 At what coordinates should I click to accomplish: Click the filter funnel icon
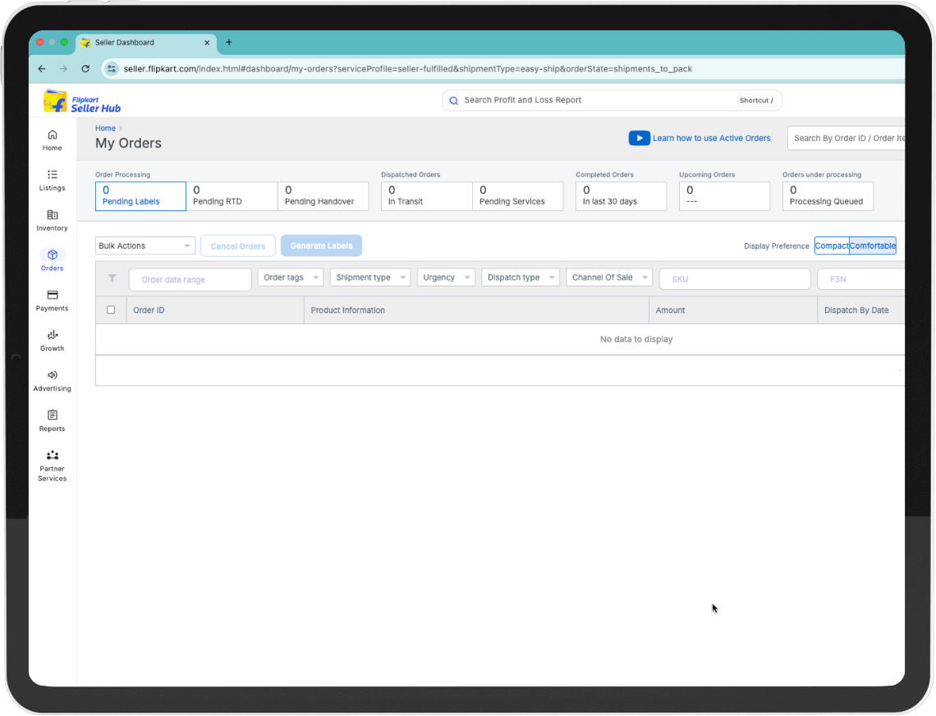pos(112,279)
